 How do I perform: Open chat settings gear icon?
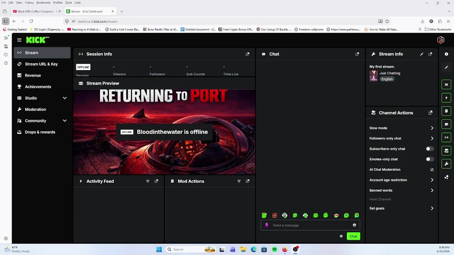pyautogui.click(x=341, y=236)
